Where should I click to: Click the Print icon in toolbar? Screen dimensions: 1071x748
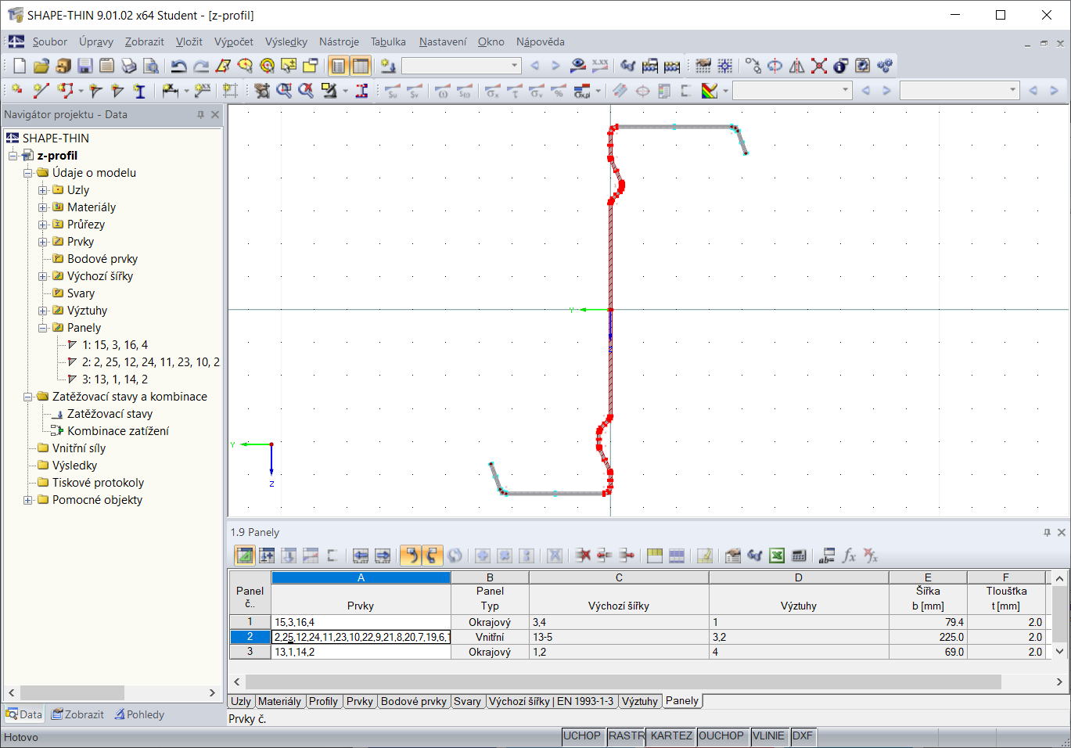pyautogui.click(x=129, y=66)
